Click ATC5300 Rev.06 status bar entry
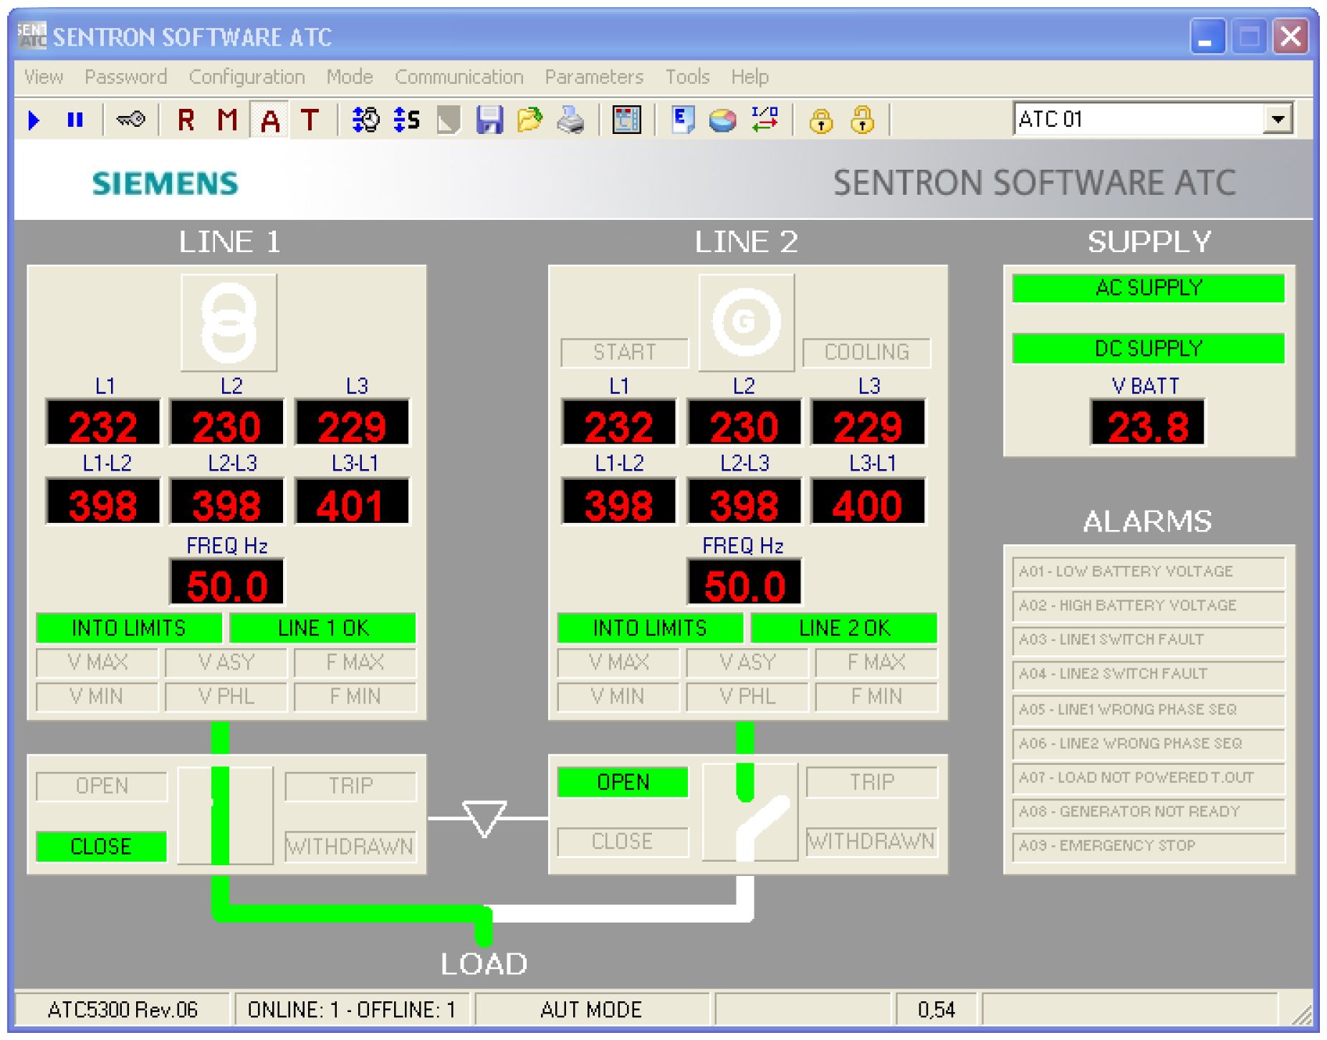Image resolution: width=1327 pixels, height=1040 pixels. point(123,1010)
